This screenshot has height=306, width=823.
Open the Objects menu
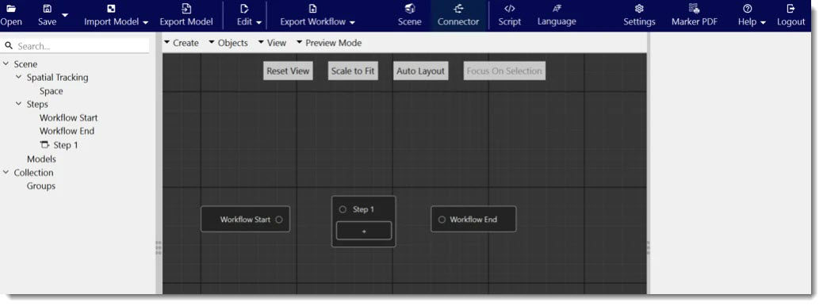[228, 43]
